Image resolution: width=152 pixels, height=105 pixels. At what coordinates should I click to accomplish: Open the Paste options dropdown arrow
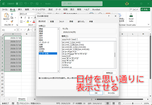click(6, 21)
